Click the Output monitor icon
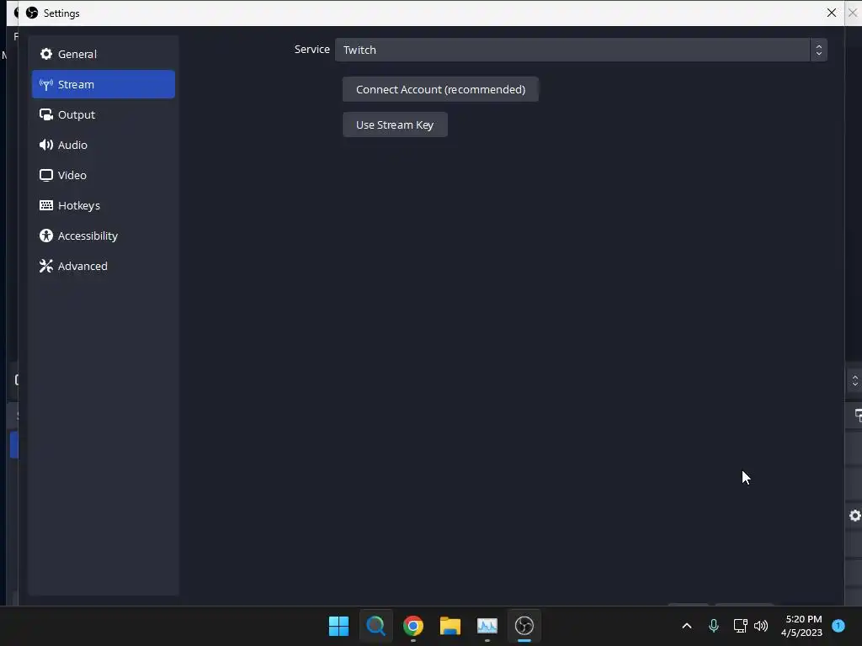Image resolution: width=862 pixels, height=646 pixels. click(x=46, y=114)
